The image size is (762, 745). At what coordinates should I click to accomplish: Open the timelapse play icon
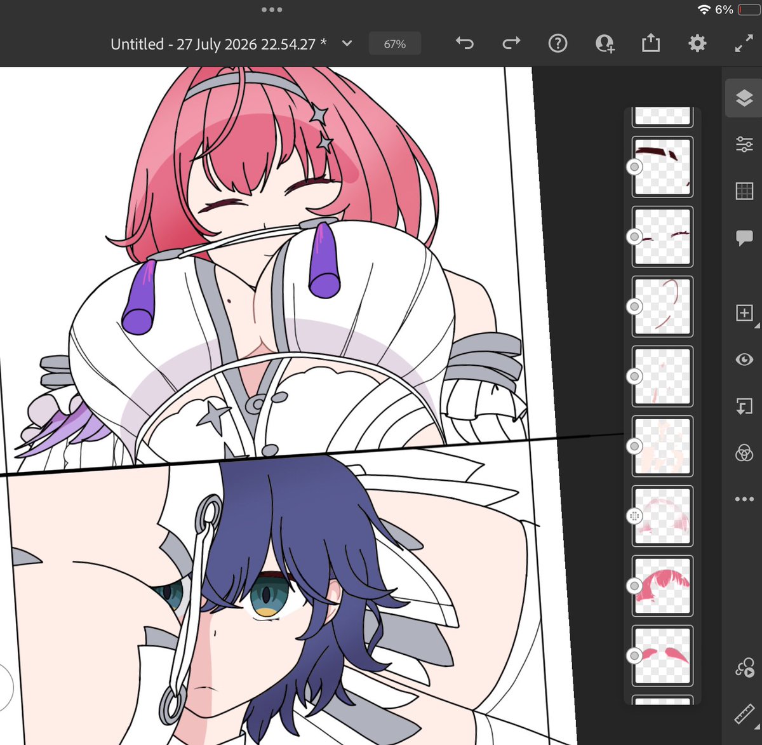coord(744,668)
